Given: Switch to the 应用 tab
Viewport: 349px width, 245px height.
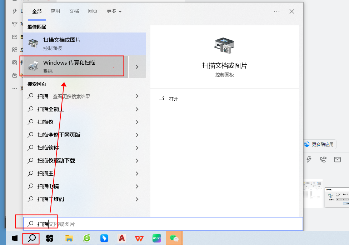Looking at the screenshot, I should [x=55, y=11].
